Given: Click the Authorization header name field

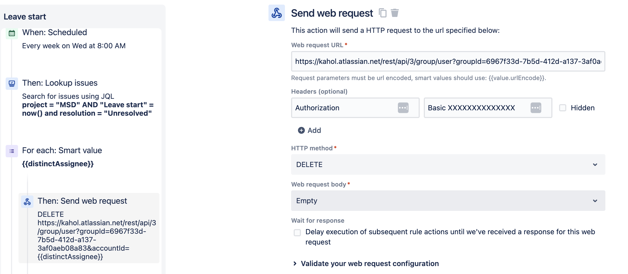Looking at the screenshot, I should click(345, 108).
